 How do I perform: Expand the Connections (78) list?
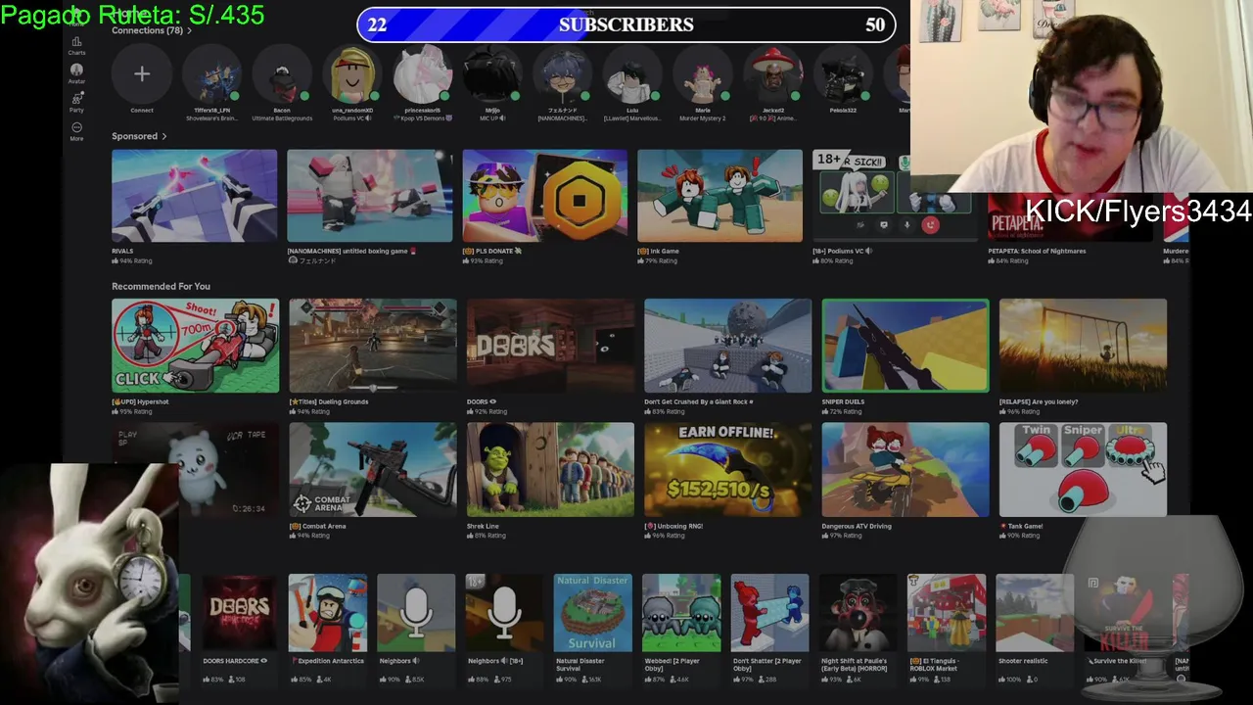(151, 30)
